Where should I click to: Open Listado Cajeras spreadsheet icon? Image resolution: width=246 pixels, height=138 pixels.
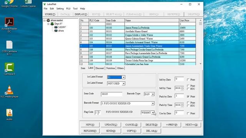tap(28, 3)
